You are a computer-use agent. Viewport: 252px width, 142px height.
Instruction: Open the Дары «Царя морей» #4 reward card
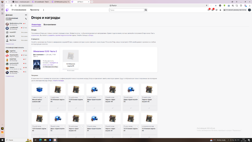(x=94, y=97)
